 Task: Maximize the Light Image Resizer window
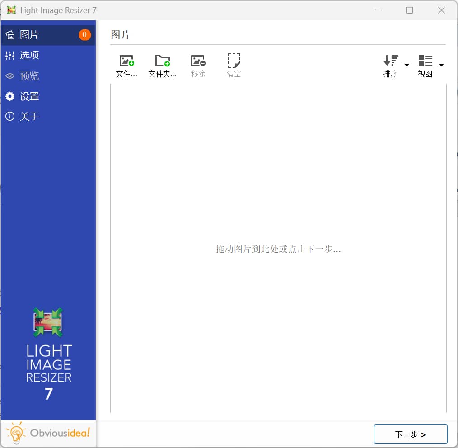tap(409, 10)
